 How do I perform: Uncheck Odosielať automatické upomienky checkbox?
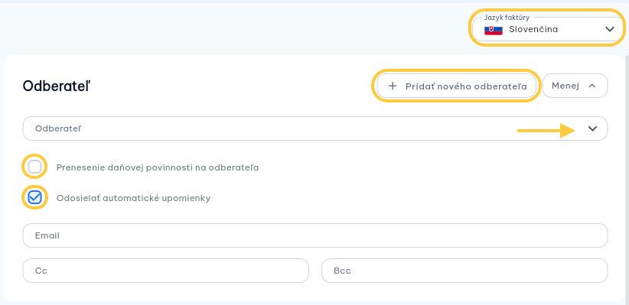point(35,197)
